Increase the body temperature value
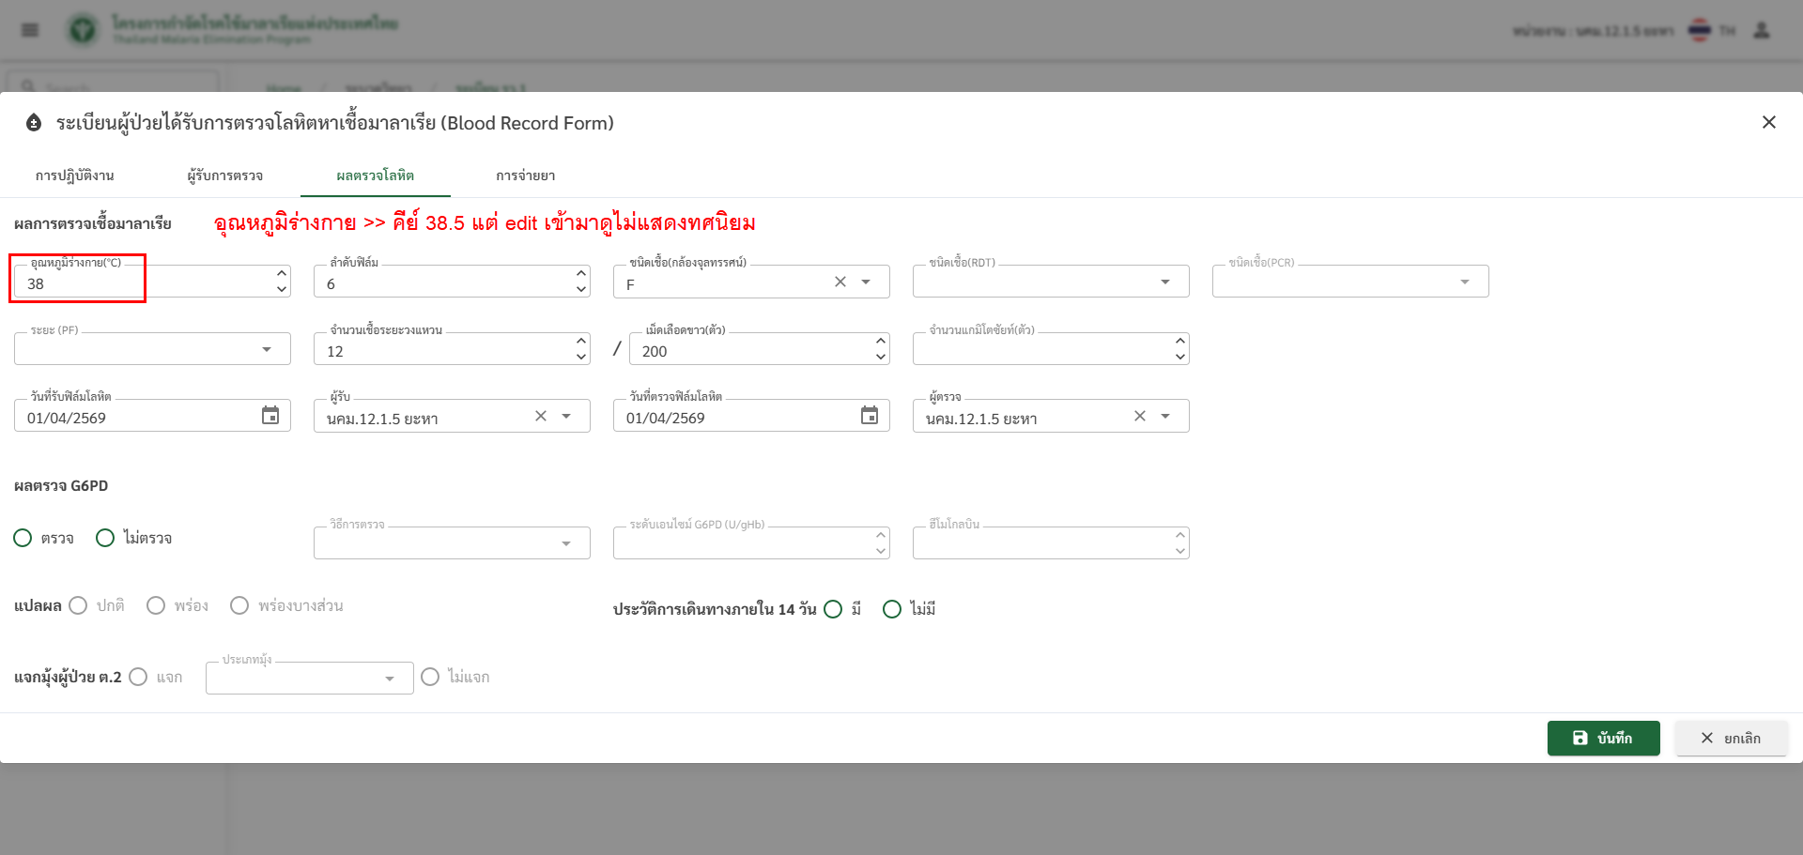This screenshot has height=855, width=1803. [x=282, y=274]
